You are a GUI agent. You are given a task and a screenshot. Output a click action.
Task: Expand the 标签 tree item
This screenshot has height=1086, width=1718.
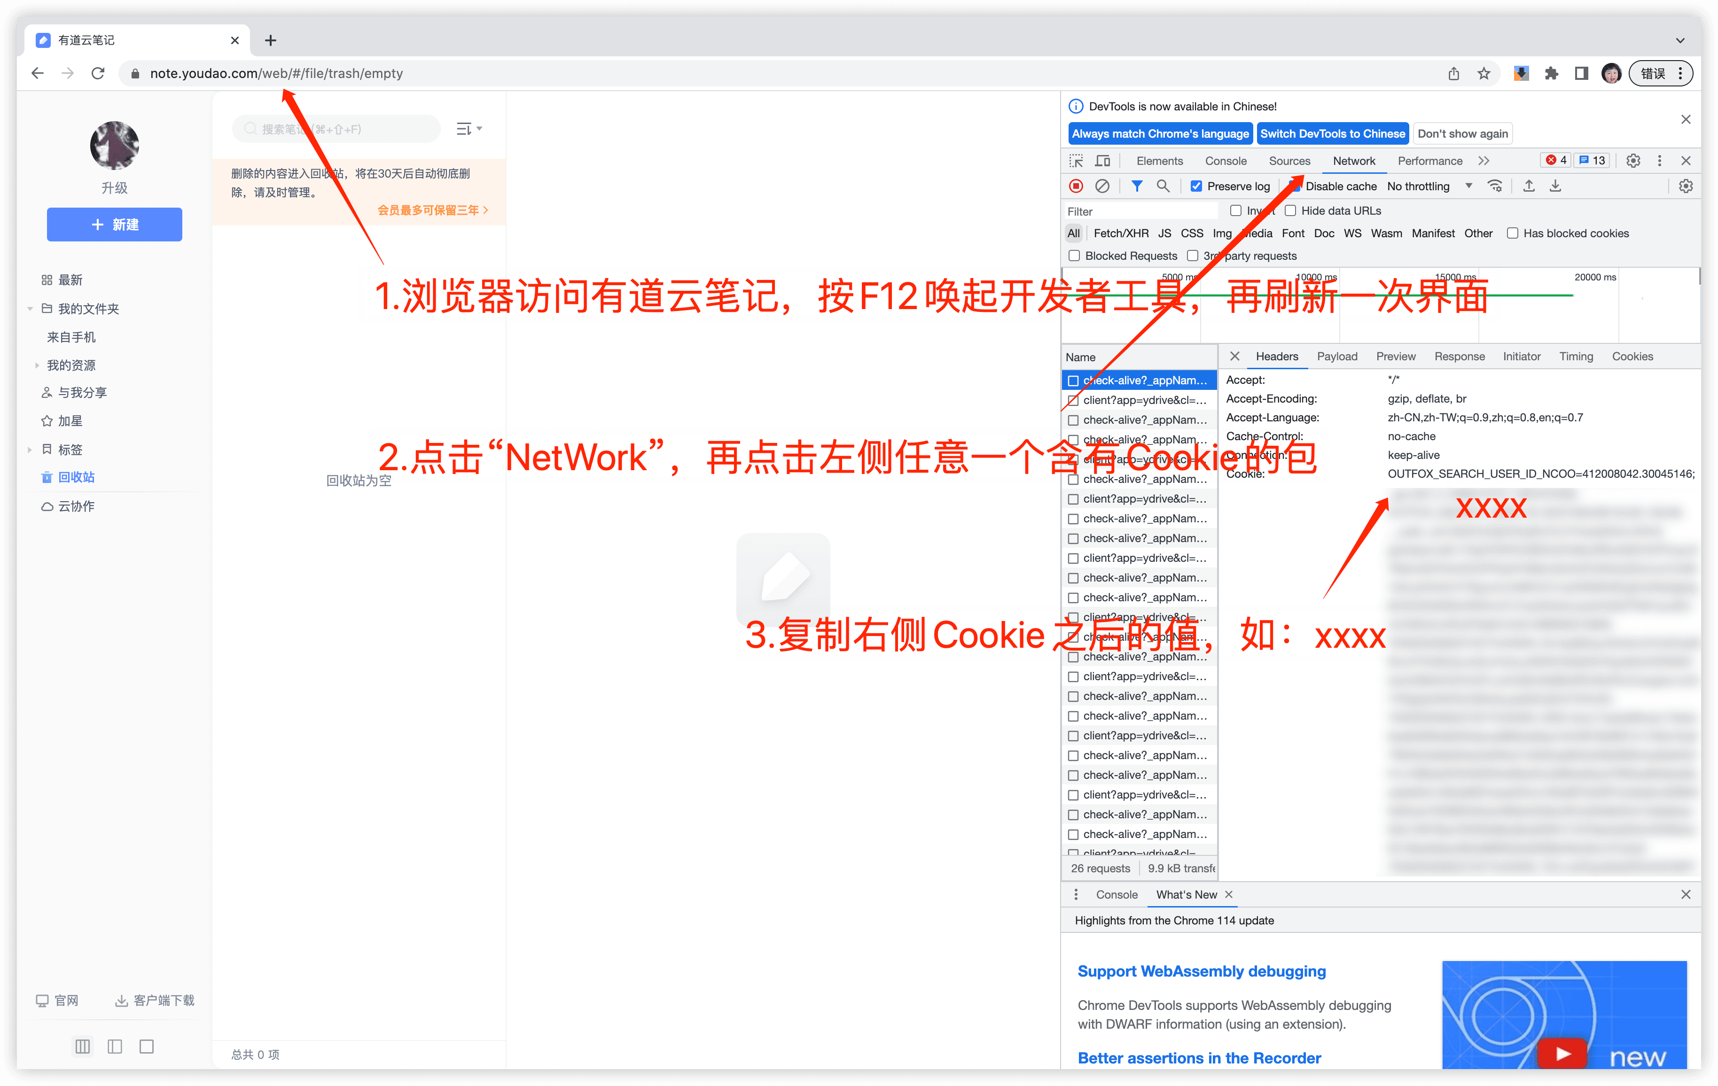point(30,449)
